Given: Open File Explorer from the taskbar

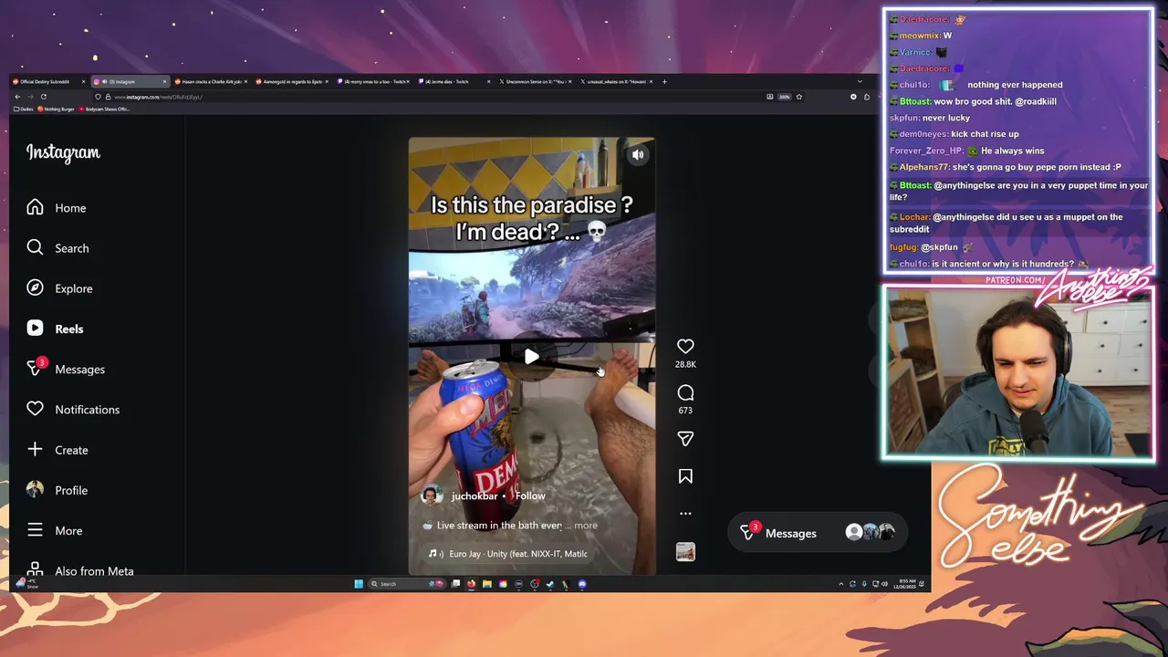Looking at the screenshot, I should [x=487, y=584].
